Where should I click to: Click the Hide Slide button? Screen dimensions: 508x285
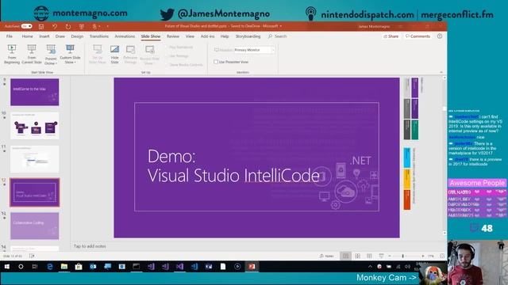click(114, 55)
